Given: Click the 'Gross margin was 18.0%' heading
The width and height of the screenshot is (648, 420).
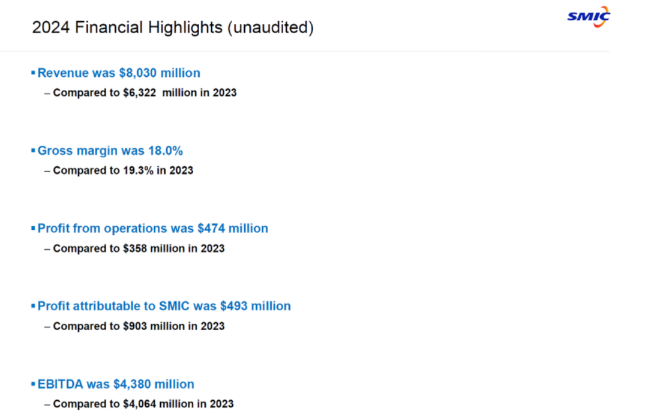Looking at the screenshot, I should (x=110, y=151).
